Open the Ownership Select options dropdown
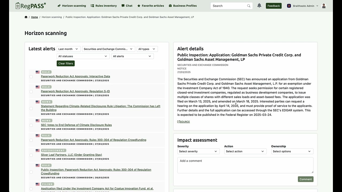The image size is (342, 192). [292, 151]
